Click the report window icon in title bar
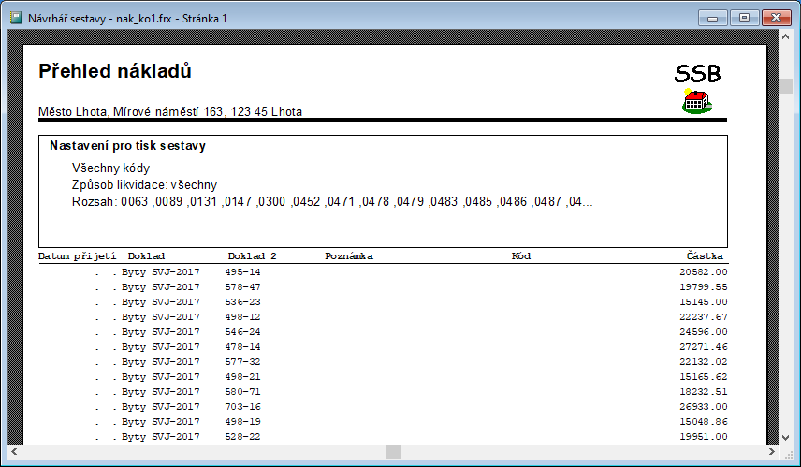The width and height of the screenshot is (801, 467). click(x=16, y=18)
